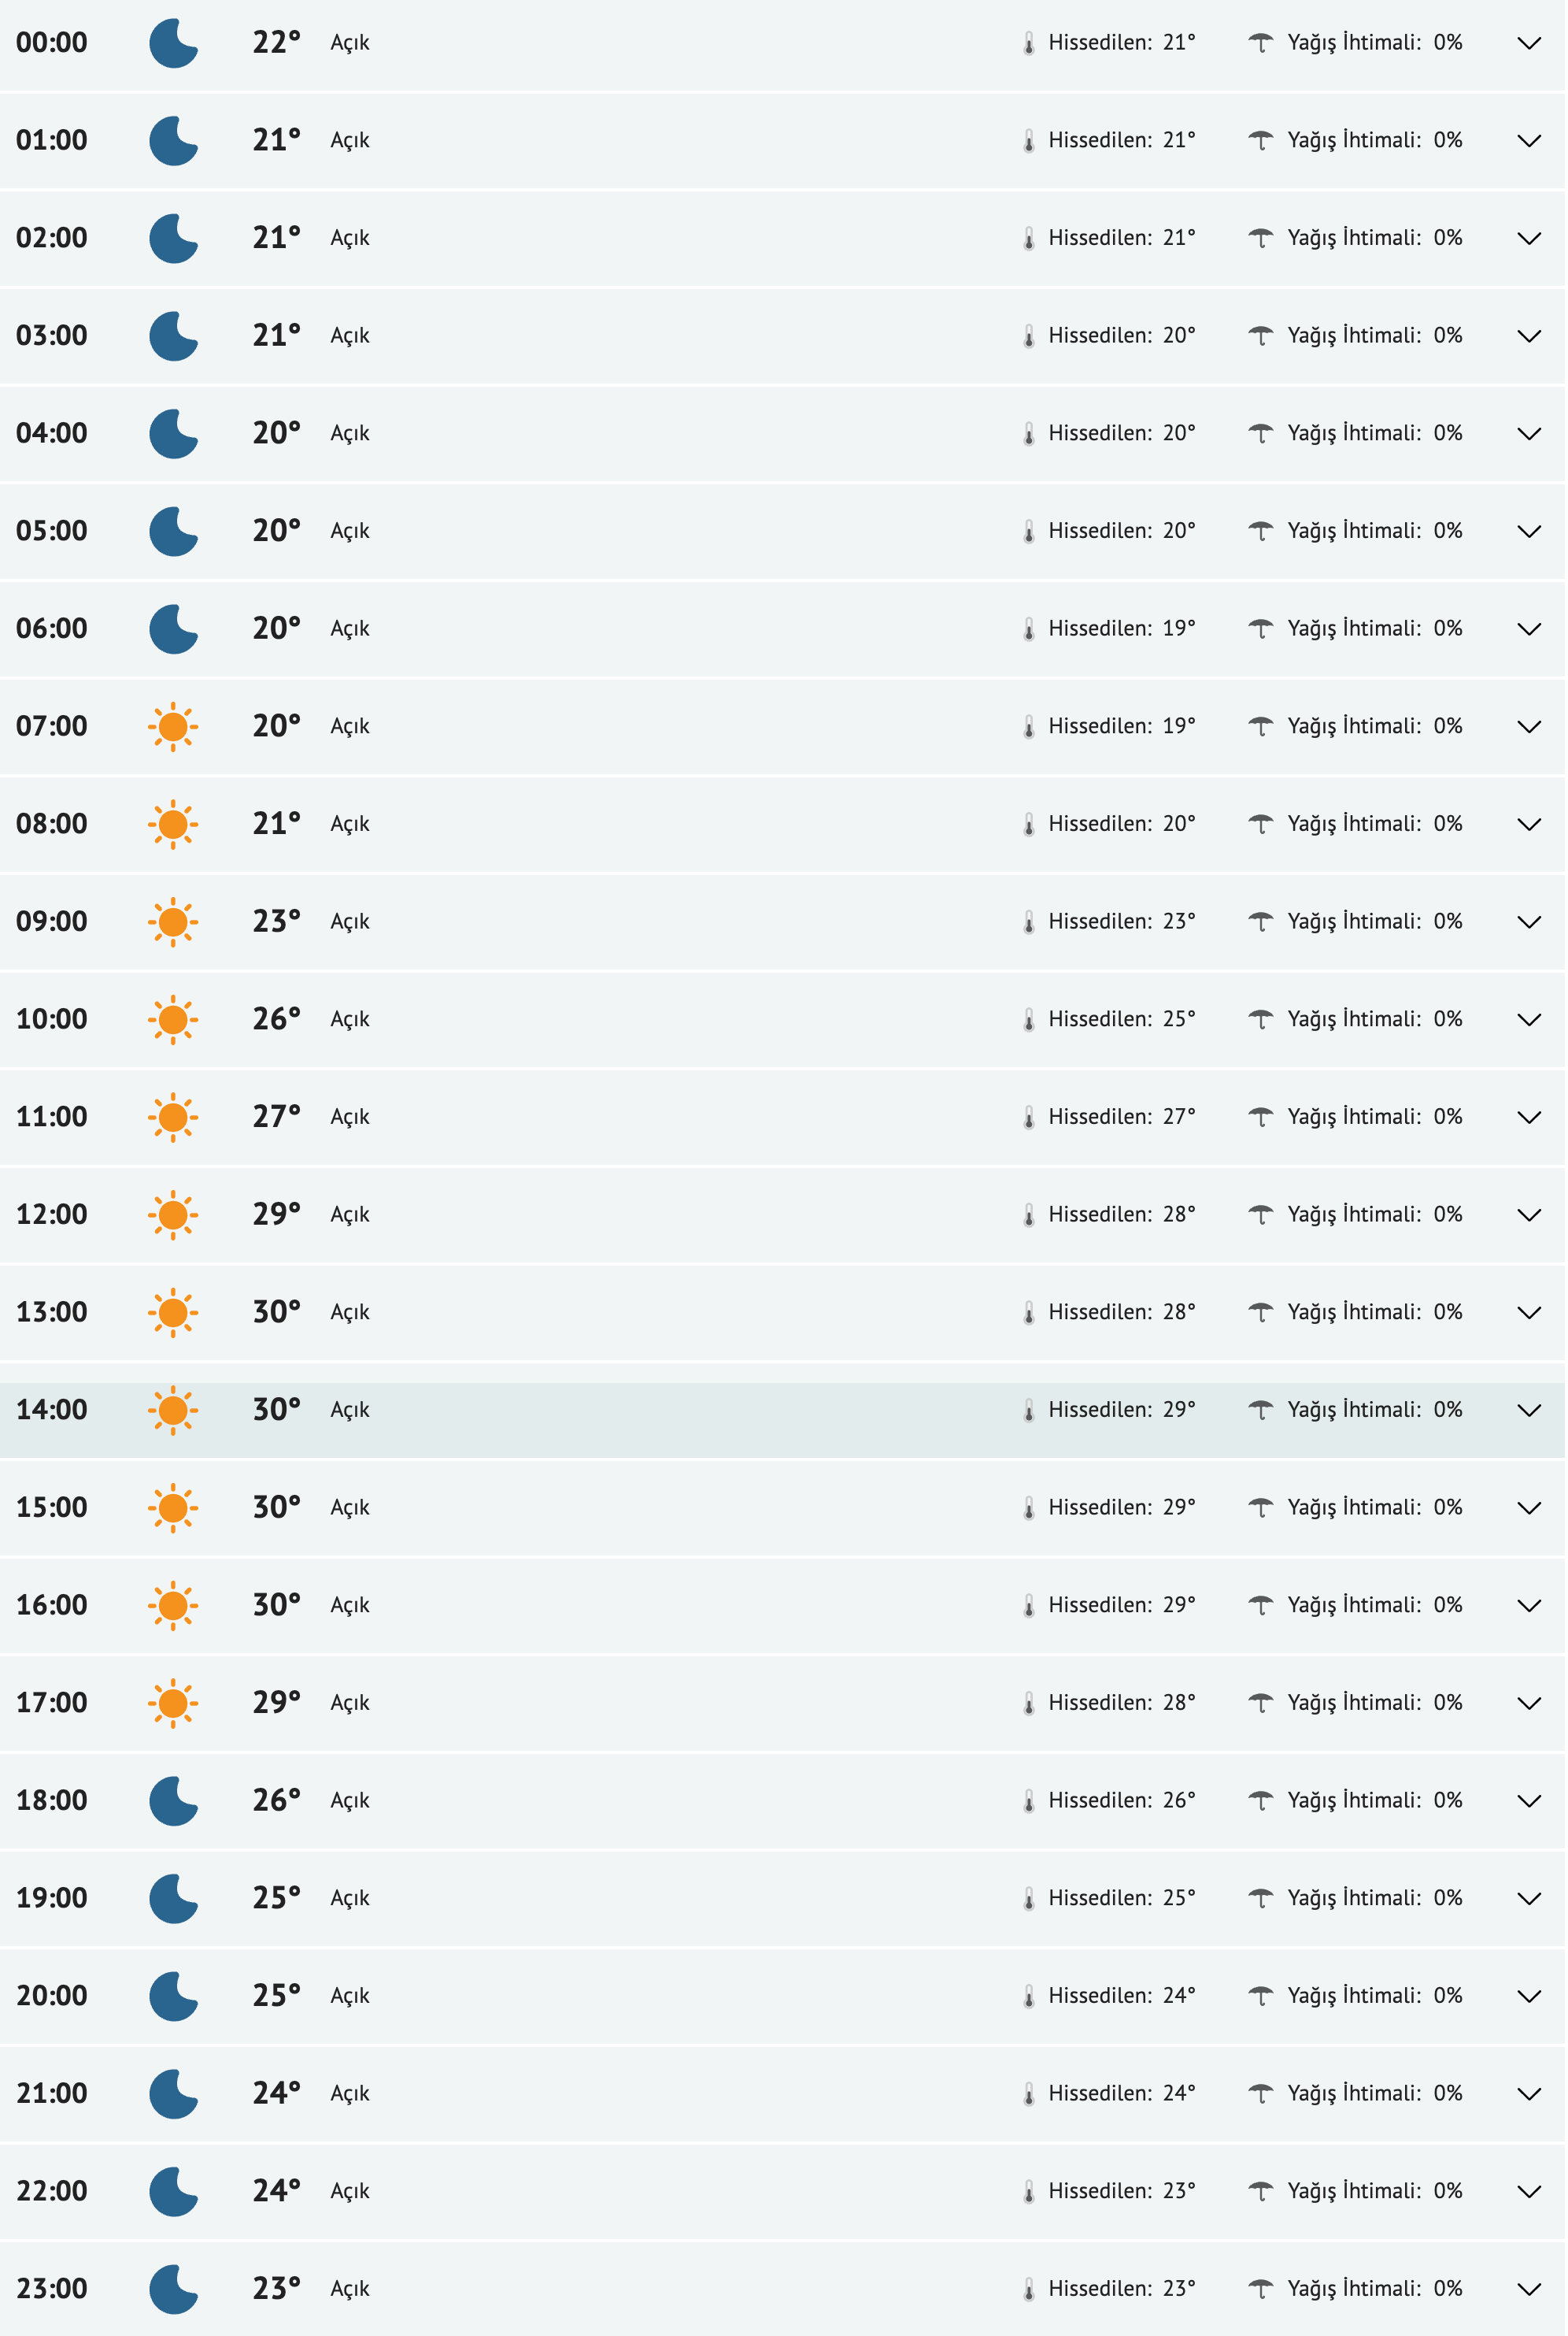Expand the 14:00 forecast row chevron

tap(1530, 1411)
